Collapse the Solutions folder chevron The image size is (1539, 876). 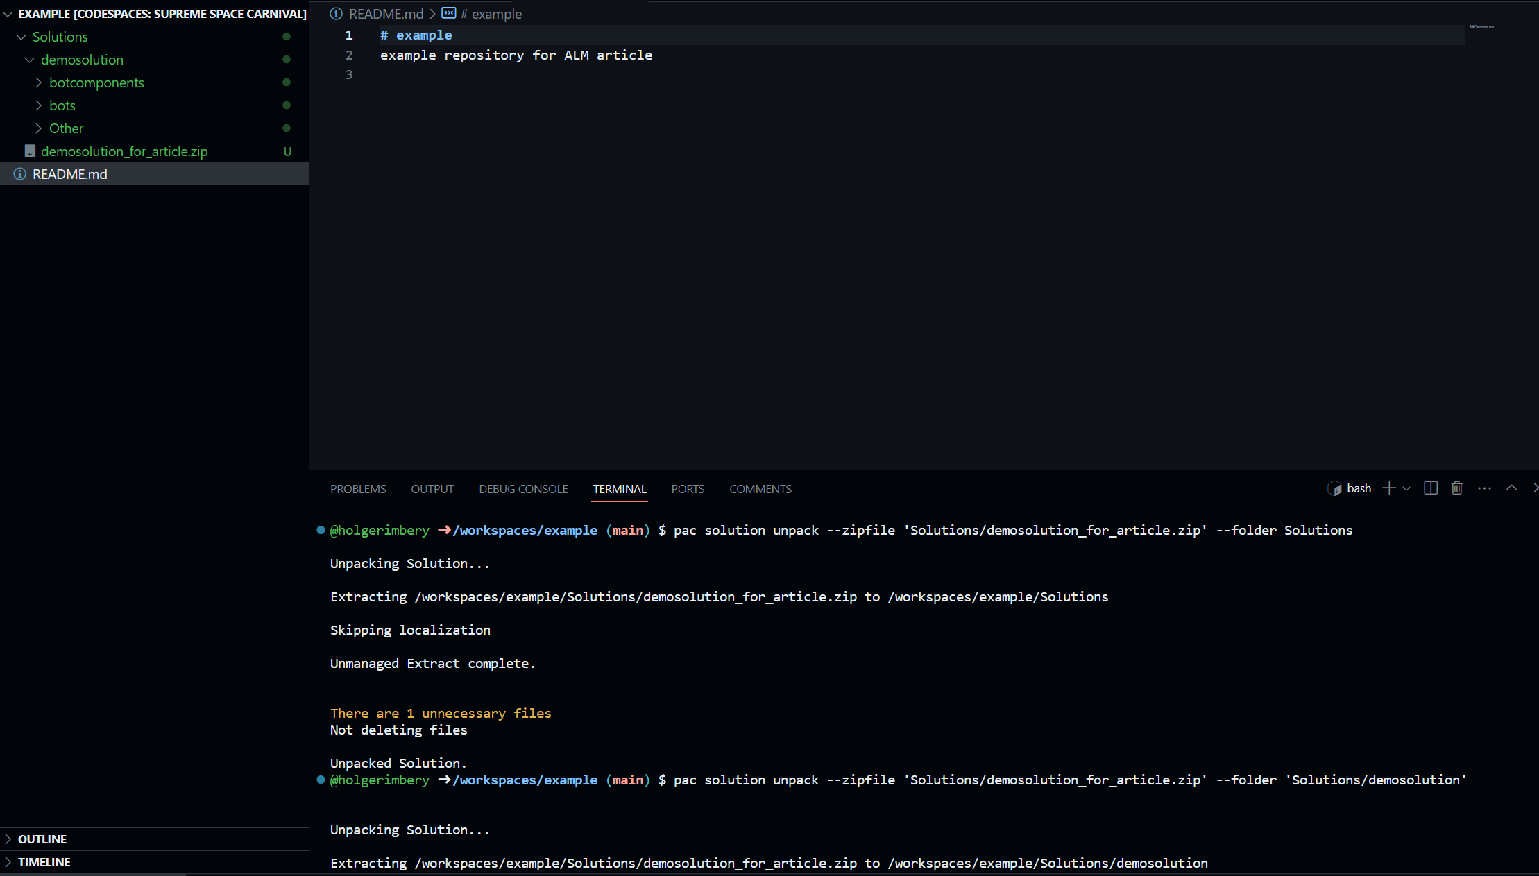tap(22, 37)
